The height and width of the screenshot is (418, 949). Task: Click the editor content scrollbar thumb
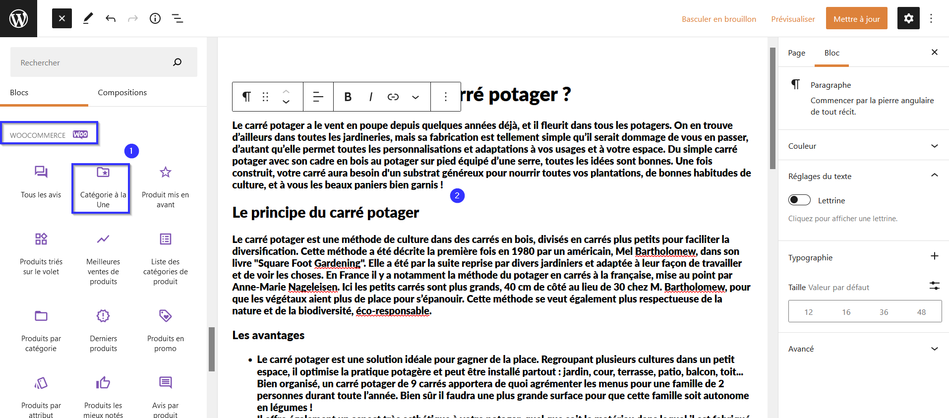coord(772,108)
